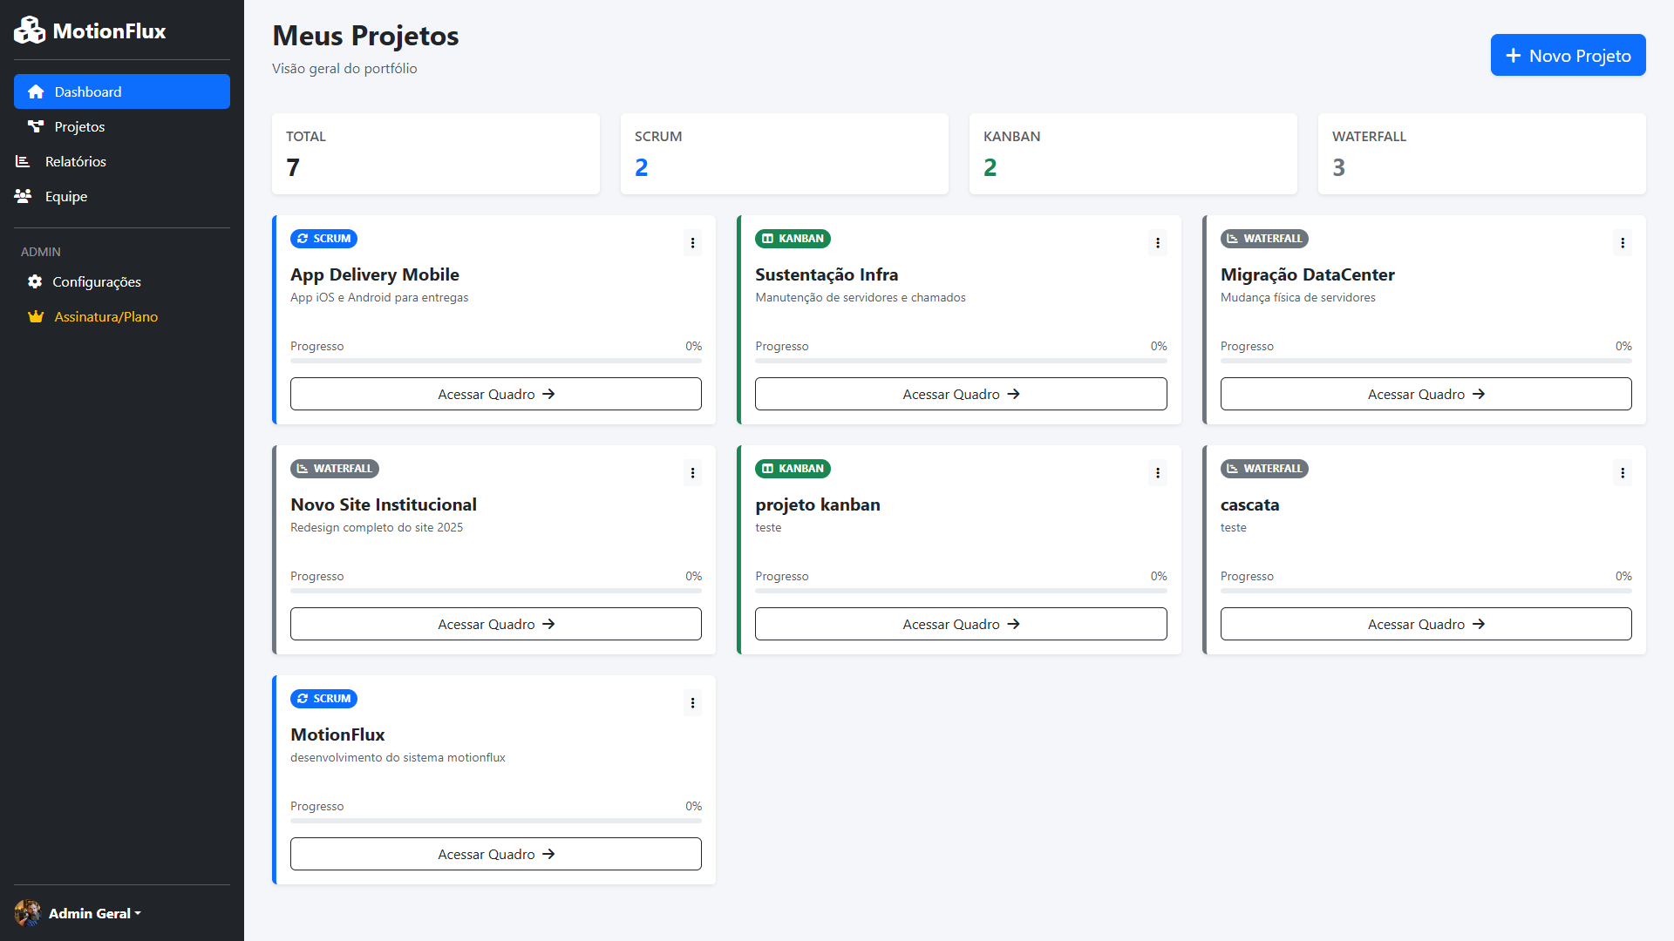Click the MotionFlux logo icon
Viewport: 1674px width, 941px height.
(x=29, y=29)
